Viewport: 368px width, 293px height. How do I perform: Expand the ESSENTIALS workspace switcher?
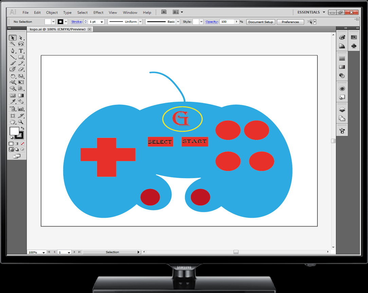point(324,13)
